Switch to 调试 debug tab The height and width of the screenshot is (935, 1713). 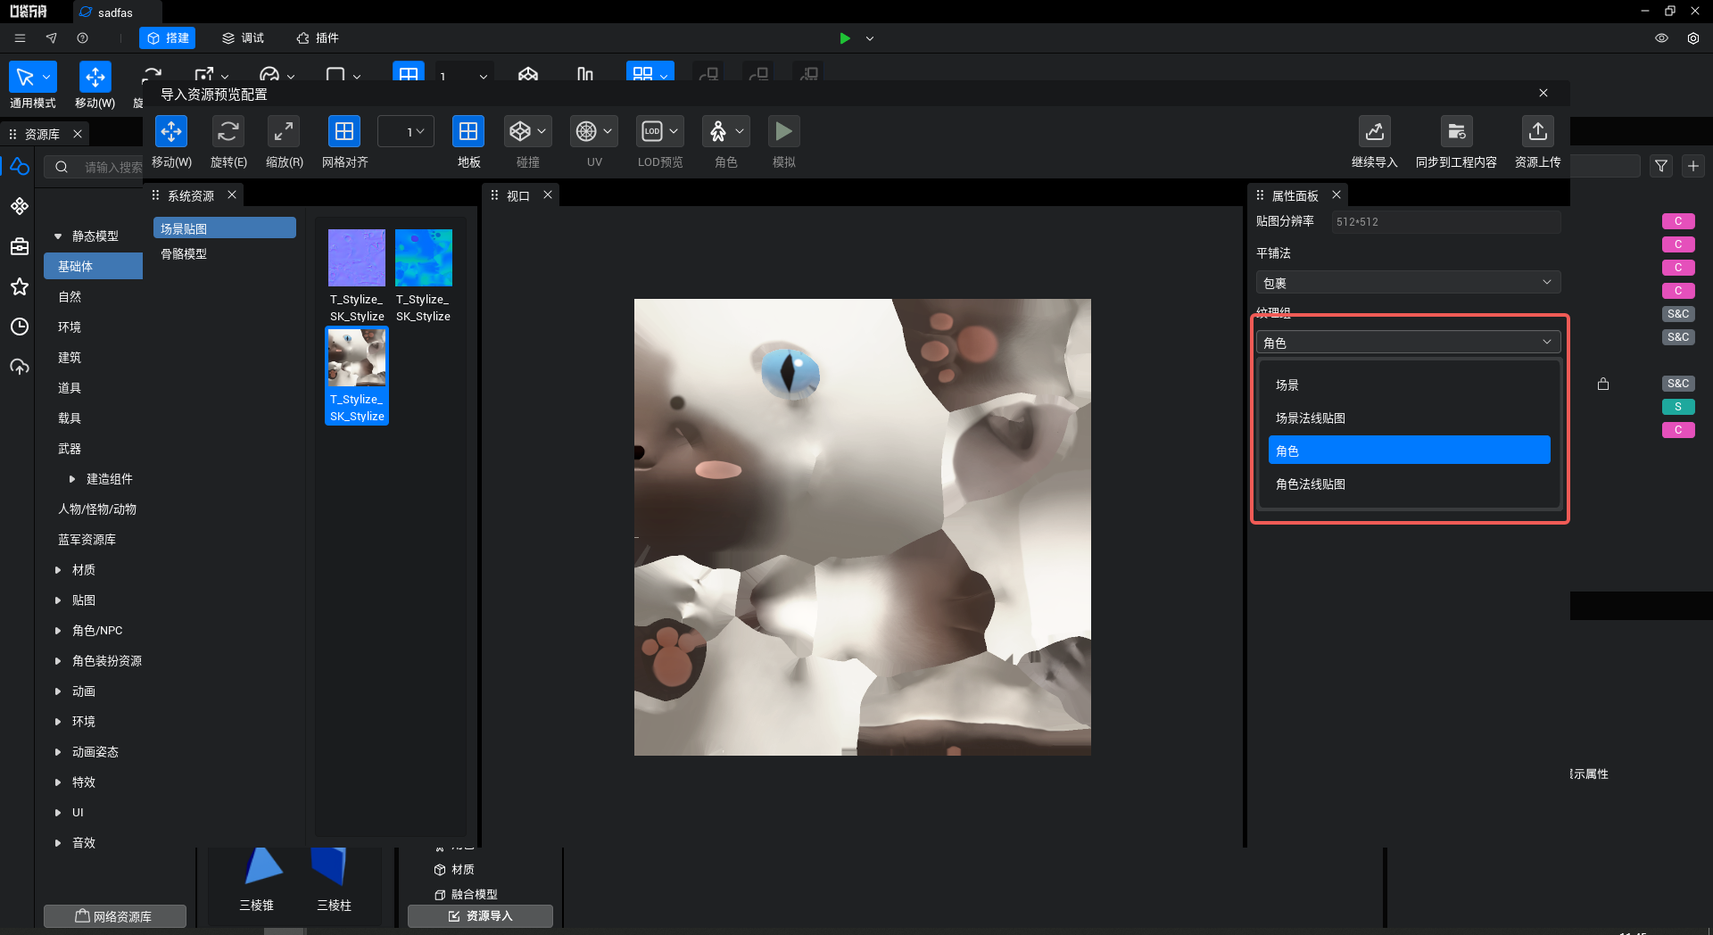click(x=243, y=38)
